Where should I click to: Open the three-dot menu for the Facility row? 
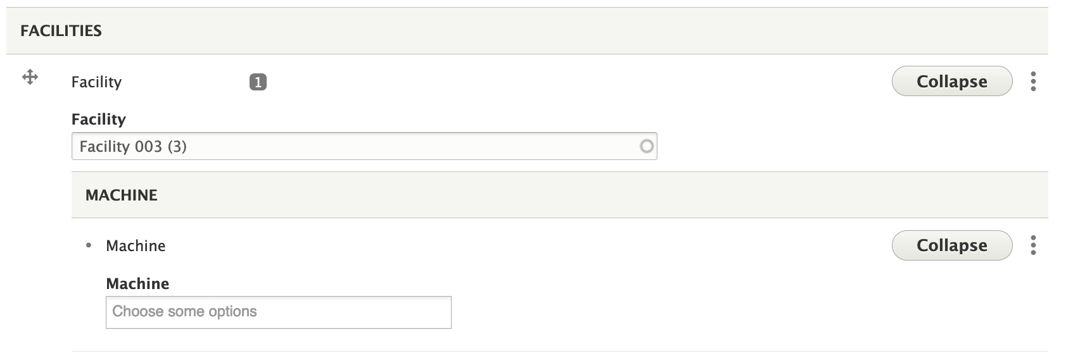tap(1033, 82)
